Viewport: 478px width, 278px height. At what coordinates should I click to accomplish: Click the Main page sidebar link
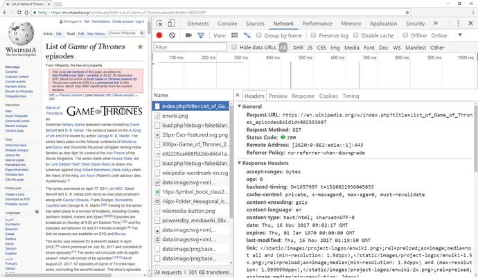(12, 67)
